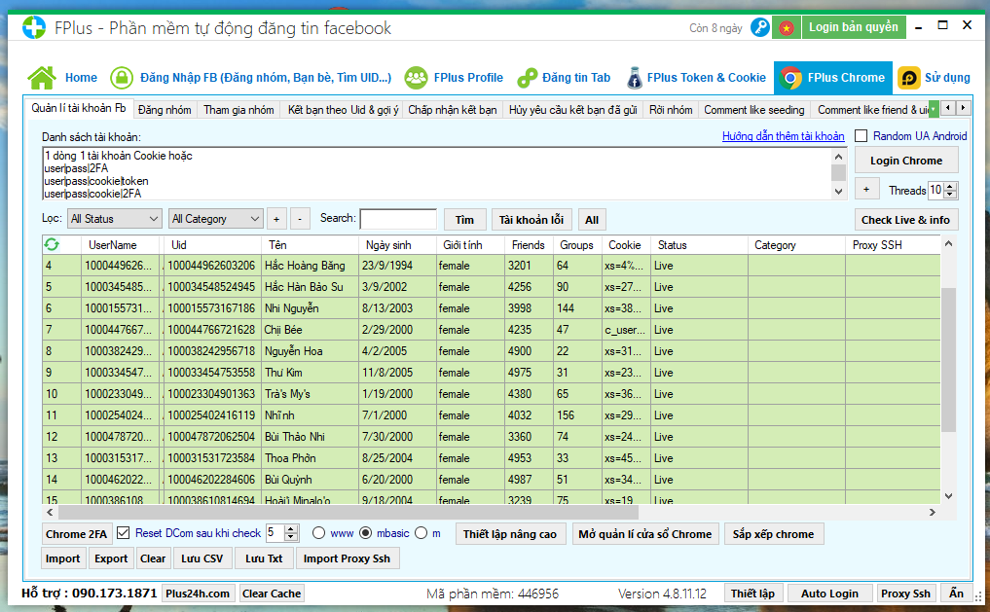Click the FPlus logo icon in title bar
Image resolution: width=990 pixels, height=612 pixels.
(34, 28)
